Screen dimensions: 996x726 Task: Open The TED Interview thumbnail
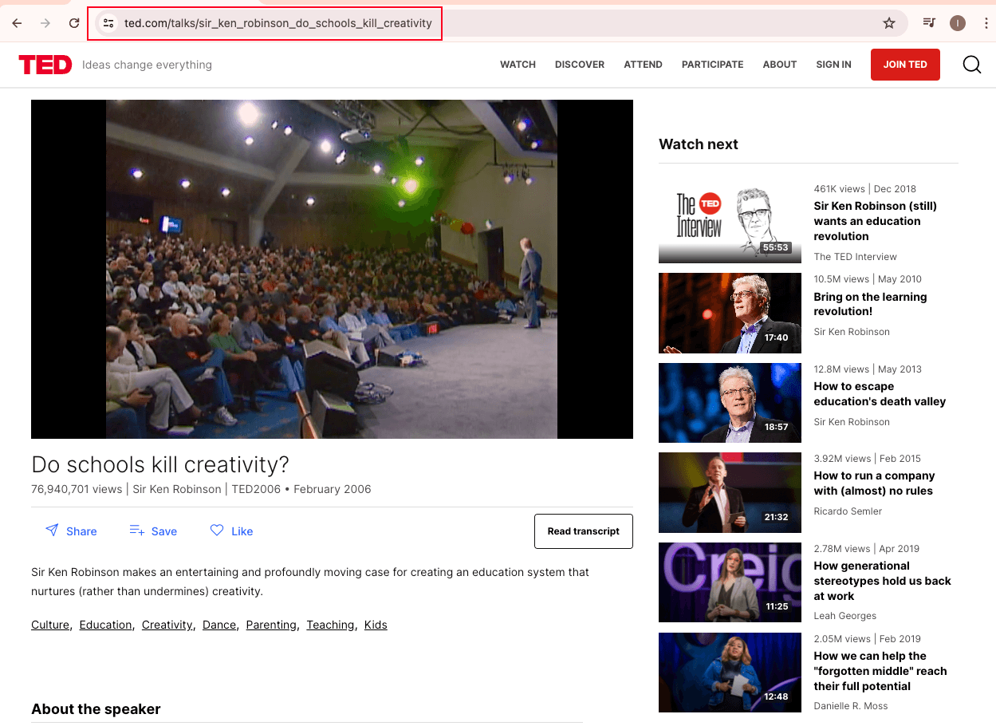[730, 223]
